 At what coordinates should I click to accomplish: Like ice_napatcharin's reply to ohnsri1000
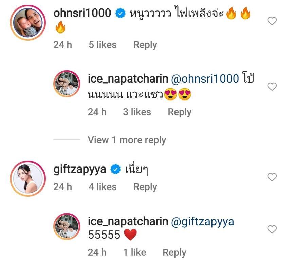272,87
